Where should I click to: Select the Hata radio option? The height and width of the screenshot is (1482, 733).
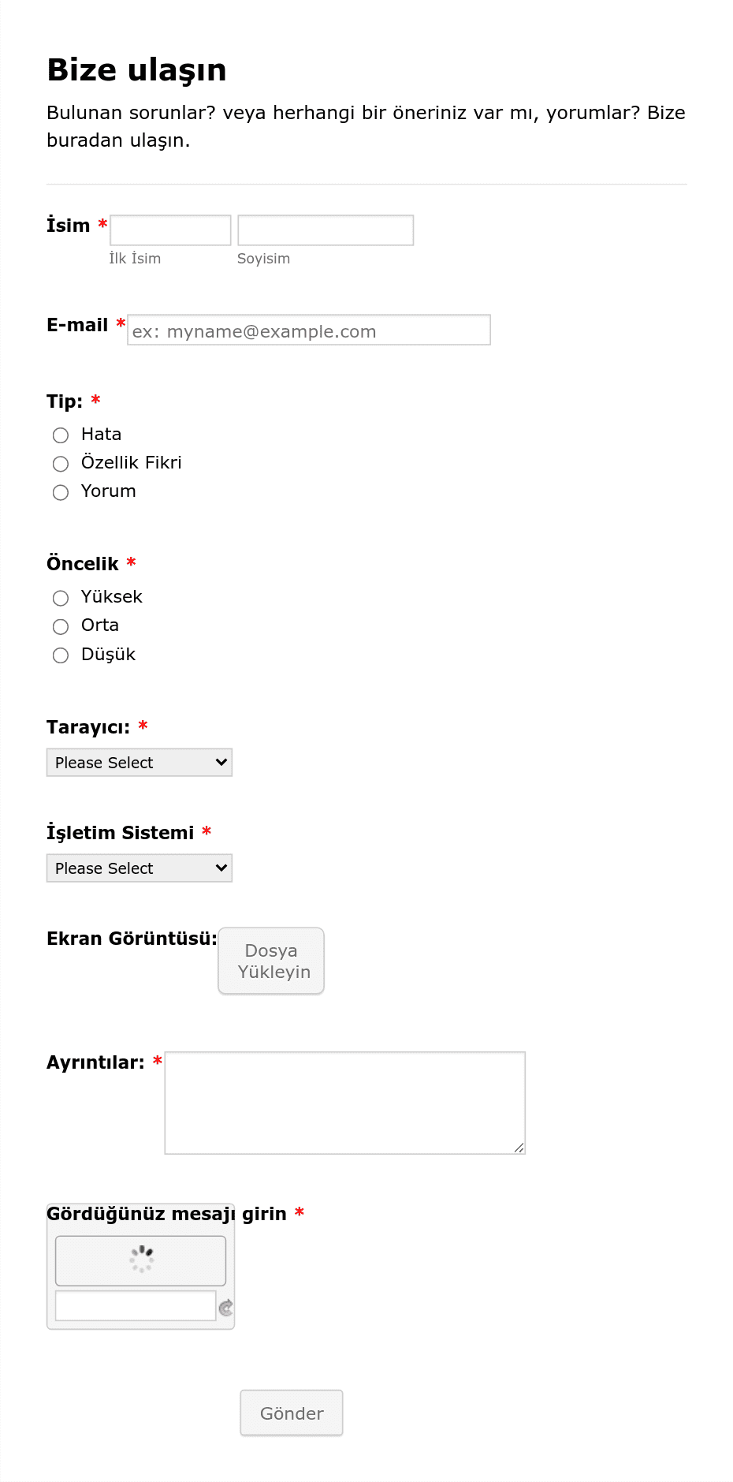coord(61,435)
